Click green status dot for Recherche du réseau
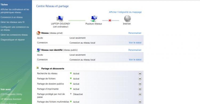Image resolution: width=200 pixels, height=104 pixels. point(71,73)
